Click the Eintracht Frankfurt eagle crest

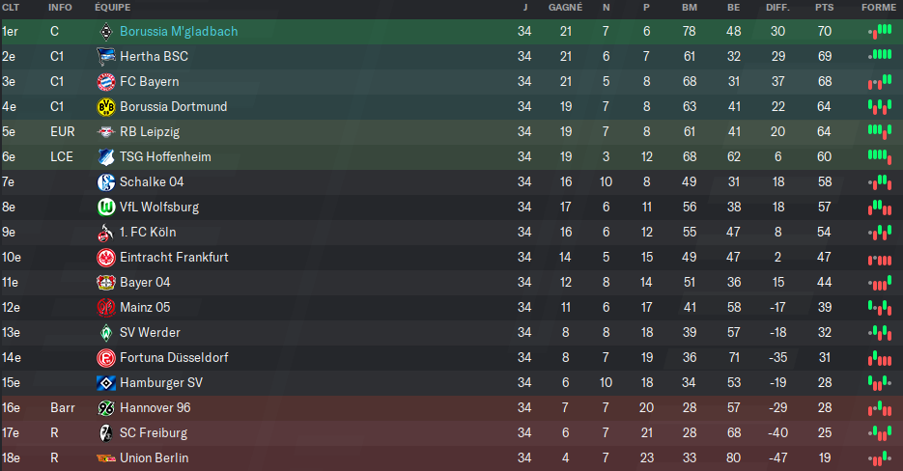106,258
